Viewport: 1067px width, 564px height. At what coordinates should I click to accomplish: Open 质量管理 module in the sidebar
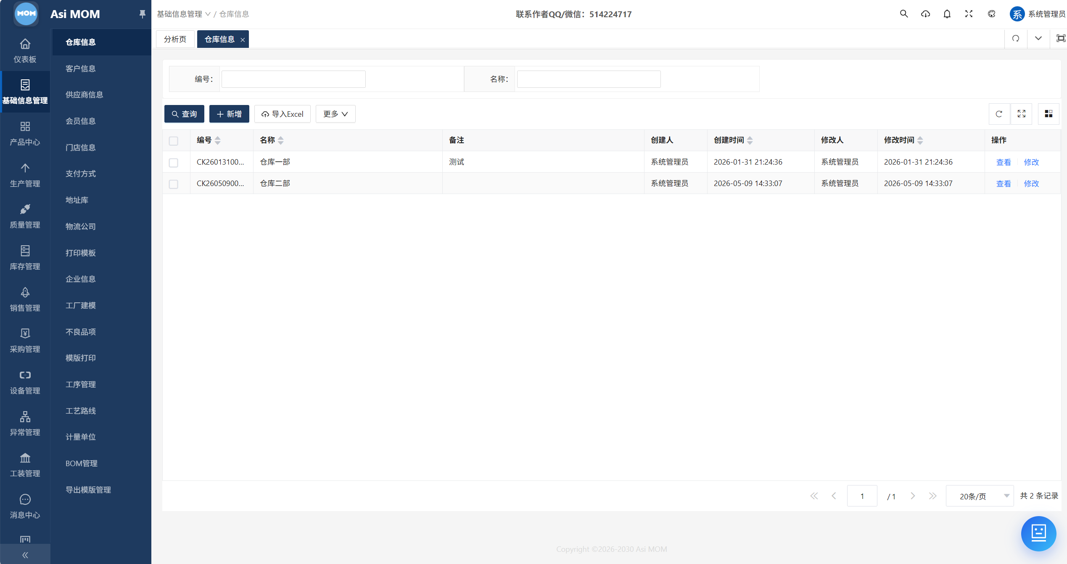click(x=25, y=216)
